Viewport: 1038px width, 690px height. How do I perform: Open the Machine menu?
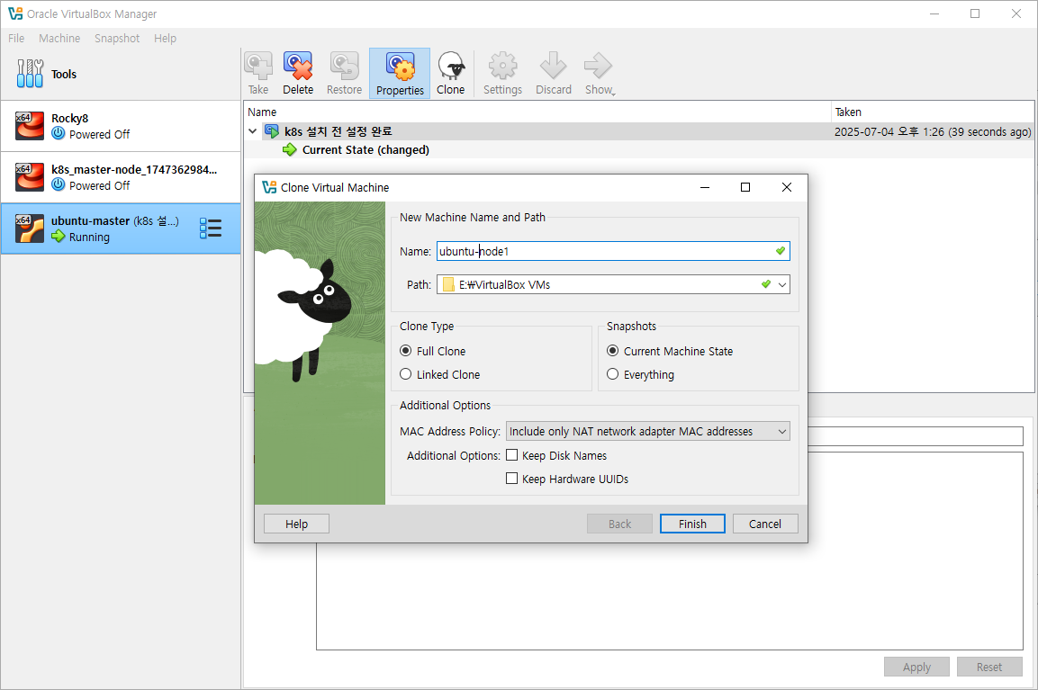tap(59, 39)
